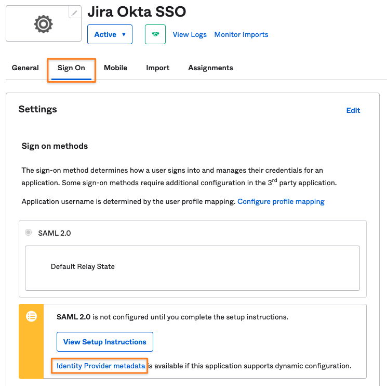Viewport: 387px width, 386px height.
Task: Open View Logs link
Action: [190, 34]
